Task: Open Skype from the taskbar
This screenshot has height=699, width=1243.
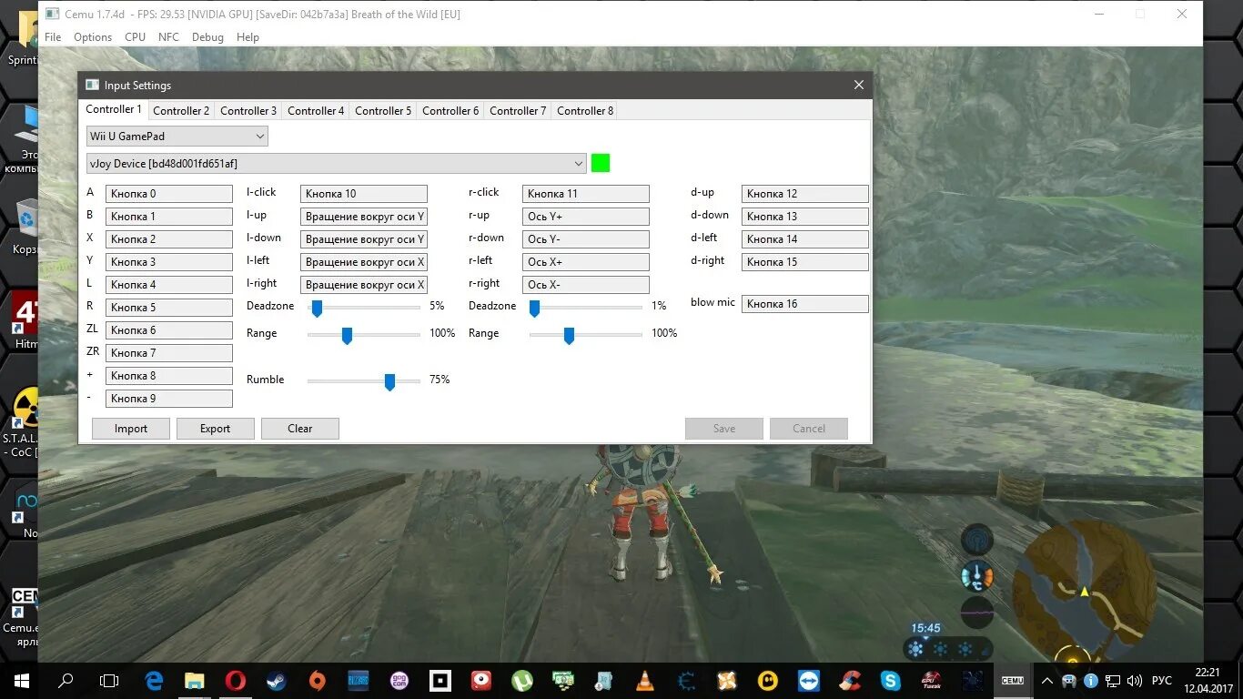Action: (890, 680)
